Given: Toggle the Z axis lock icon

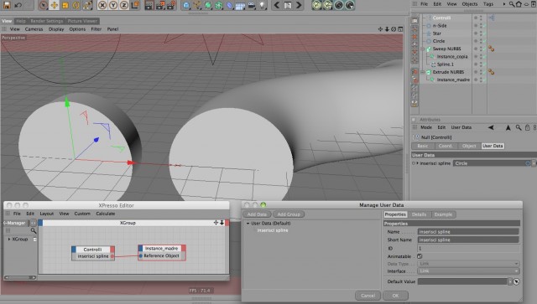Looking at the screenshot, I should click(x=124, y=5).
